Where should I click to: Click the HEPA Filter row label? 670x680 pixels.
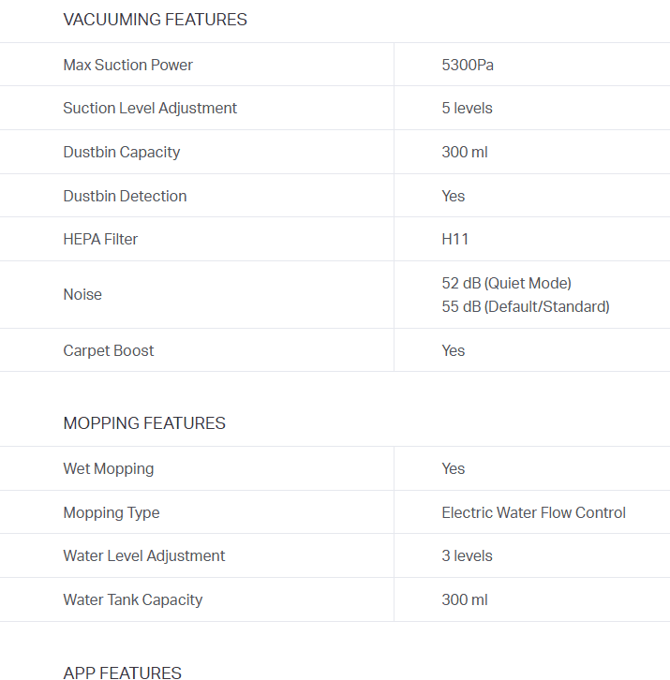tap(100, 239)
